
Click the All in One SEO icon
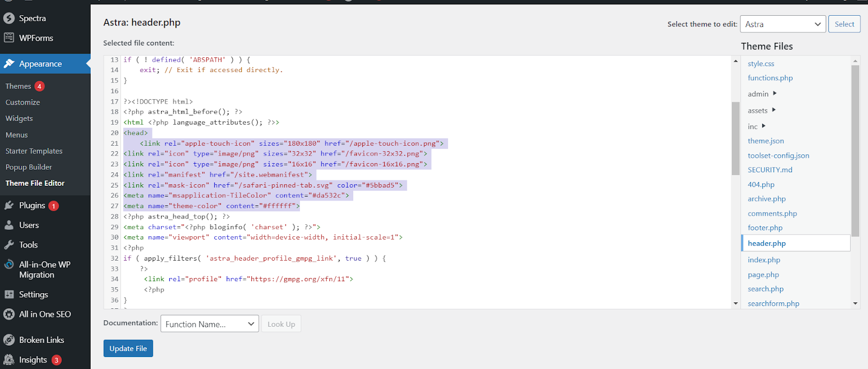[x=9, y=314]
